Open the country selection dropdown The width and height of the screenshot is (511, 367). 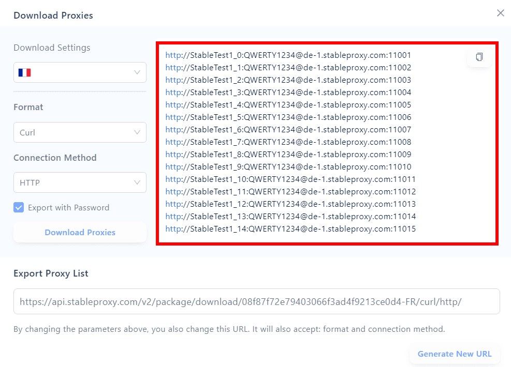pos(80,72)
